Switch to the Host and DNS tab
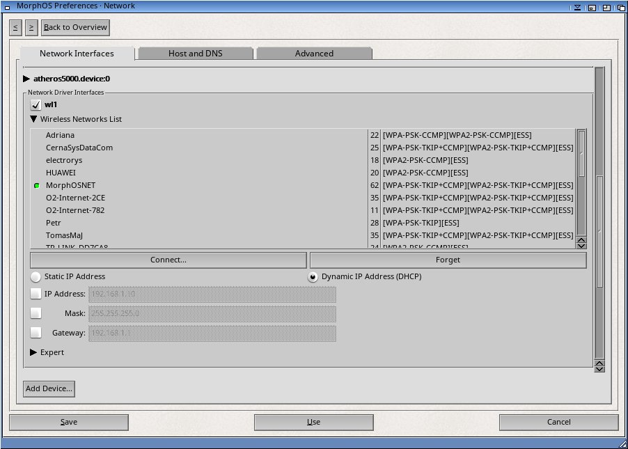This screenshot has width=628, height=449. click(195, 54)
